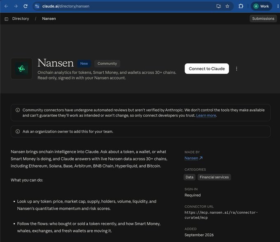Click the Connect to Claude button
Viewport: 280px width, 242px height.
207,69
